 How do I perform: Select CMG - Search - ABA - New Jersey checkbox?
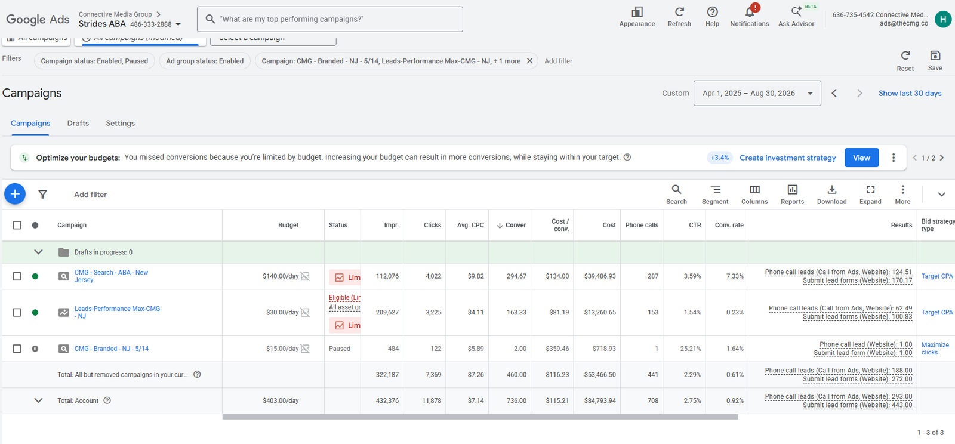[x=17, y=276]
